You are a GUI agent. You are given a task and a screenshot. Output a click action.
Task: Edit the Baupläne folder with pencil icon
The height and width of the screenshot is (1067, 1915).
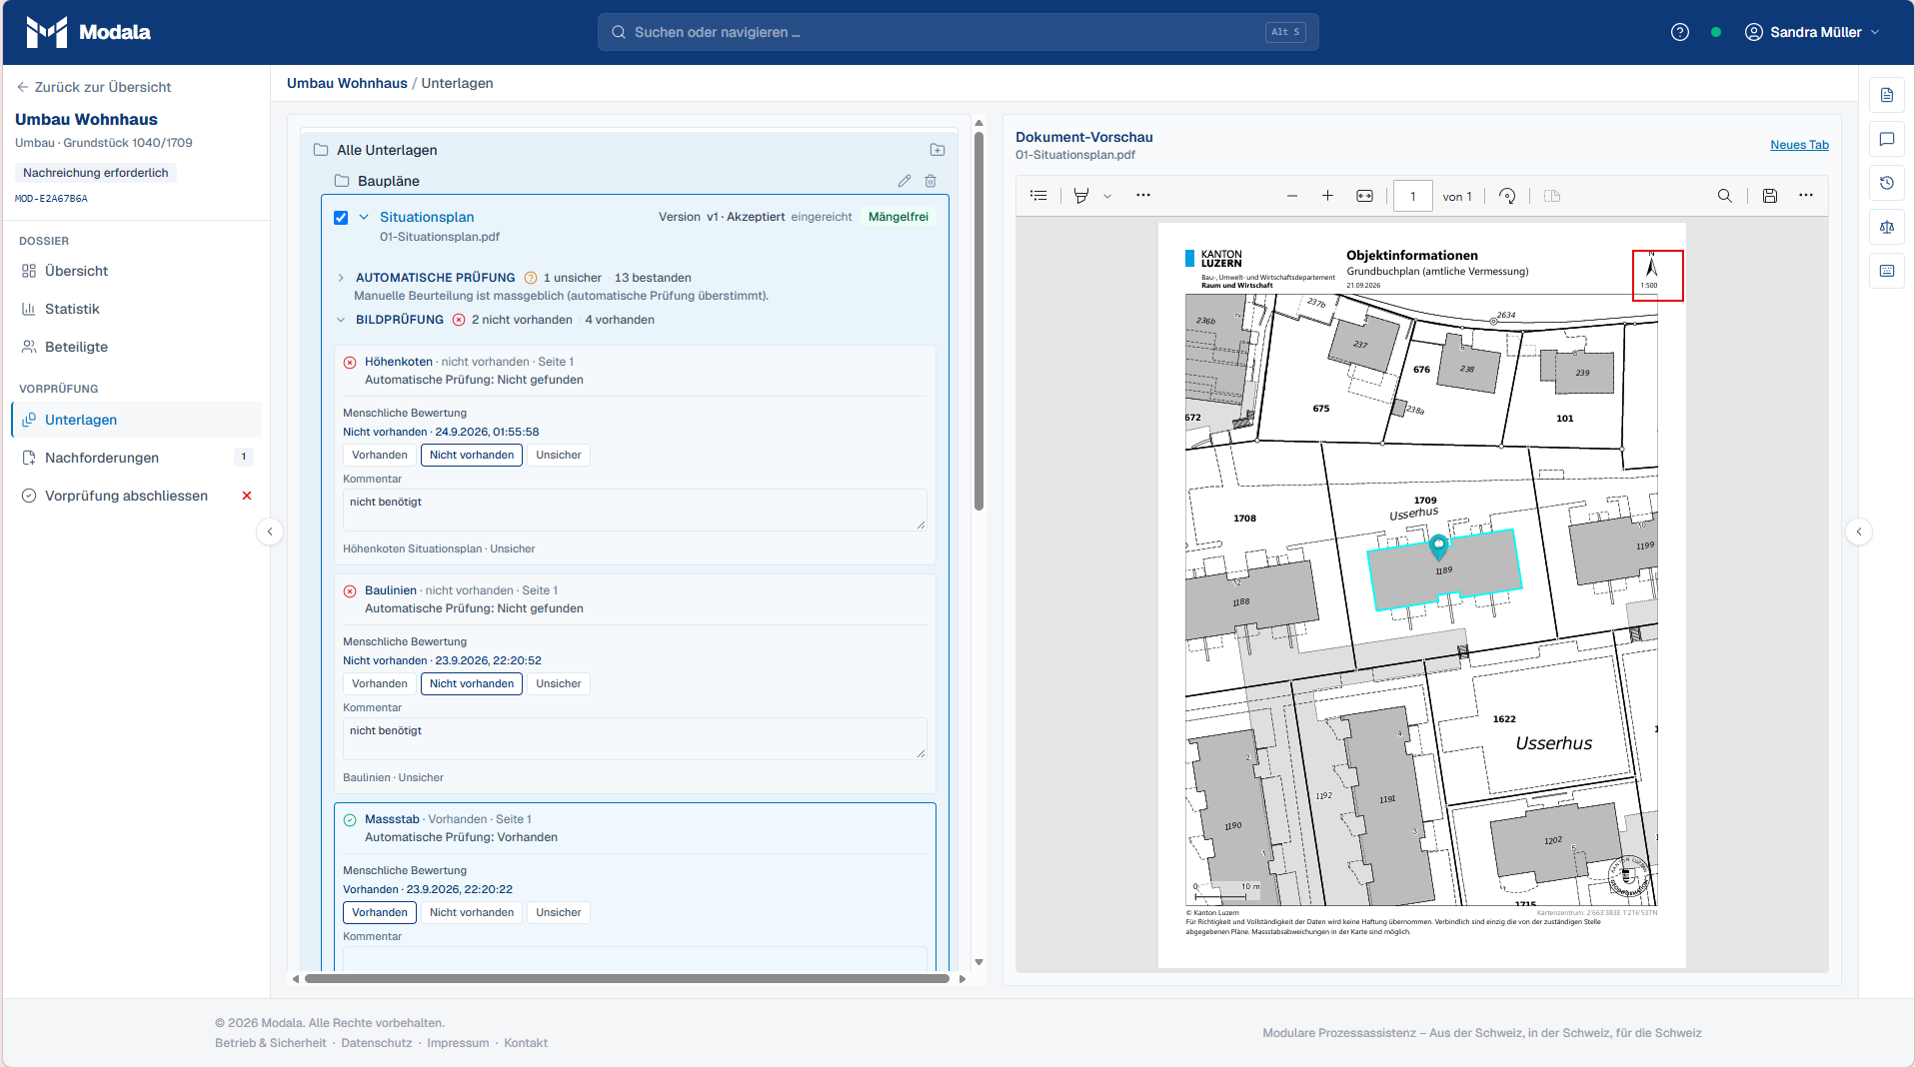pyautogui.click(x=905, y=181)
